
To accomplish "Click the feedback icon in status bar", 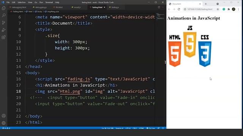I will tap(159, 128).
